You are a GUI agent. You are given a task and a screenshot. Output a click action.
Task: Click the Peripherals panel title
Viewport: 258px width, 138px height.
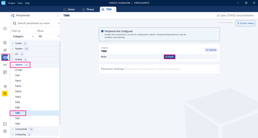click(23, 15)
